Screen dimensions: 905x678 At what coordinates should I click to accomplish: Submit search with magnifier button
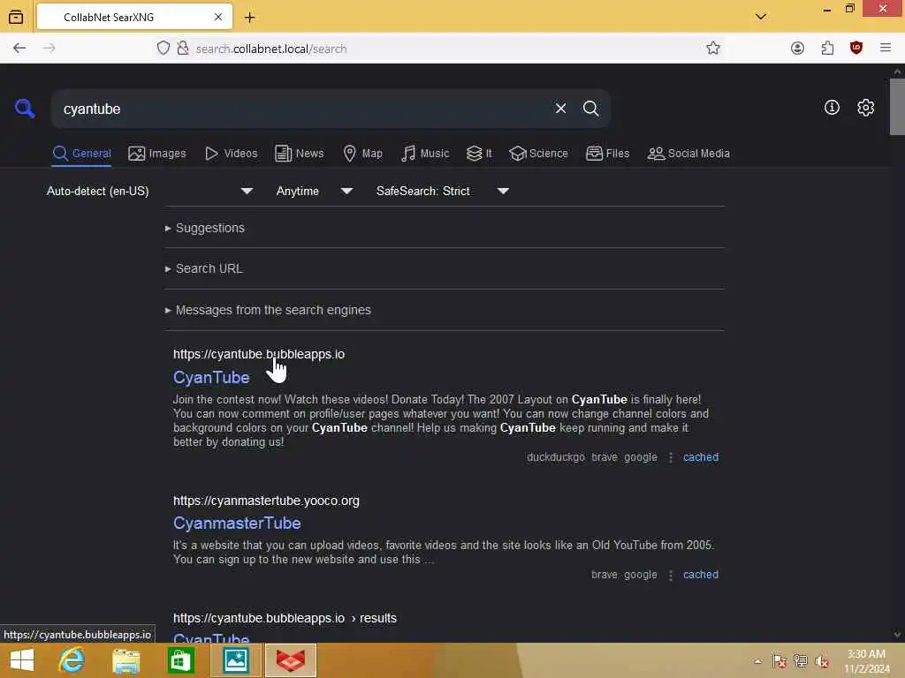click(590, 109)
